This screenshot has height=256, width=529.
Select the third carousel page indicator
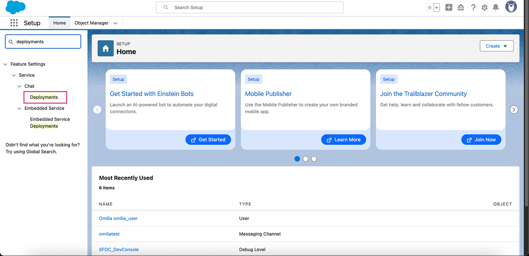(314, 159)
